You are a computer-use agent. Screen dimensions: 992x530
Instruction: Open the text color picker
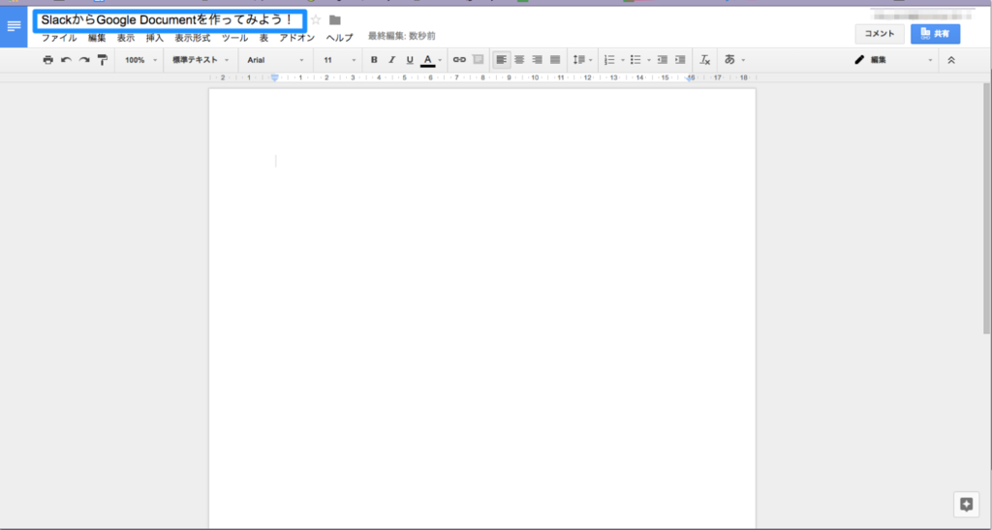431,60
